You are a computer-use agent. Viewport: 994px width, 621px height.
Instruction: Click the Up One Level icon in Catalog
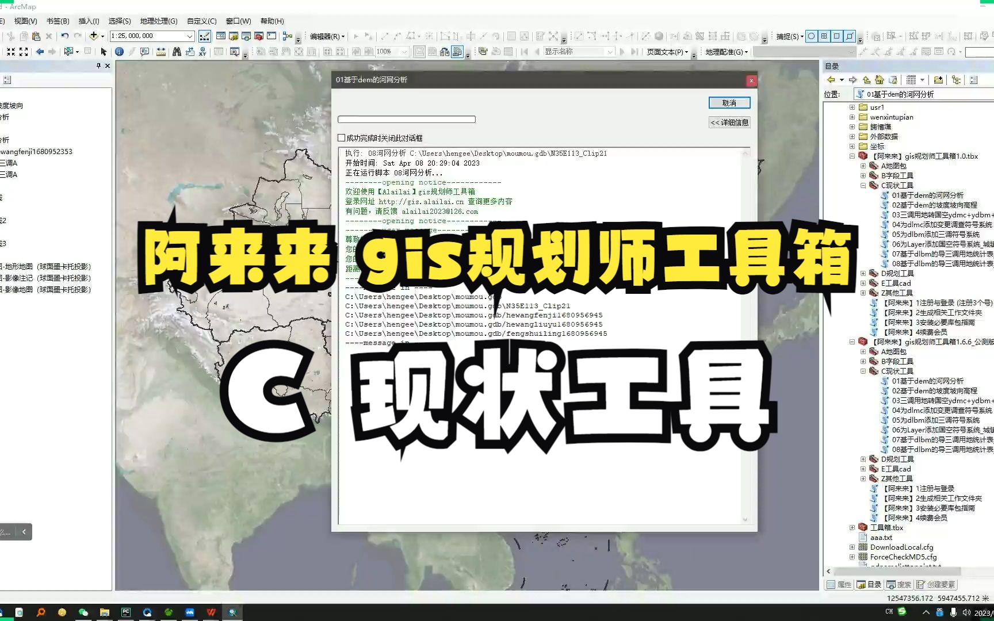[866, 80]
